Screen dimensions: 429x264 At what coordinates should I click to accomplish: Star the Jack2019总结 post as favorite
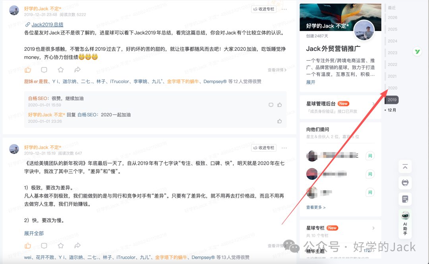[61, 70]
